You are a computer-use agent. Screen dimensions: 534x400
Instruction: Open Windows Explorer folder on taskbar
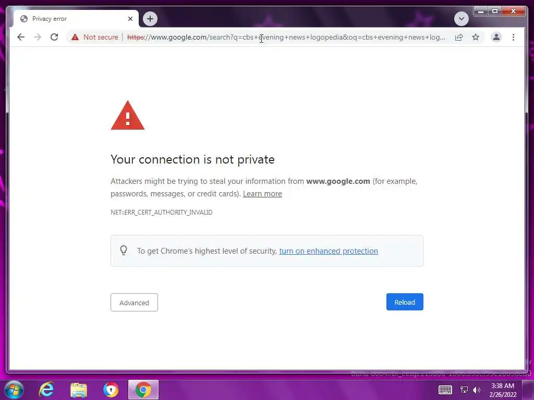79,390
